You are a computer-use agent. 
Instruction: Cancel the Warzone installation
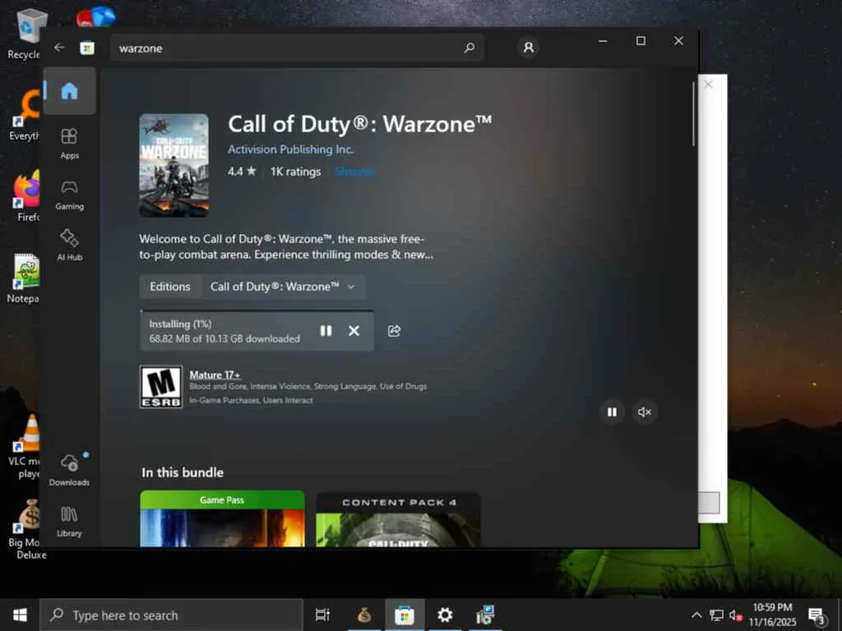point(354,330)
